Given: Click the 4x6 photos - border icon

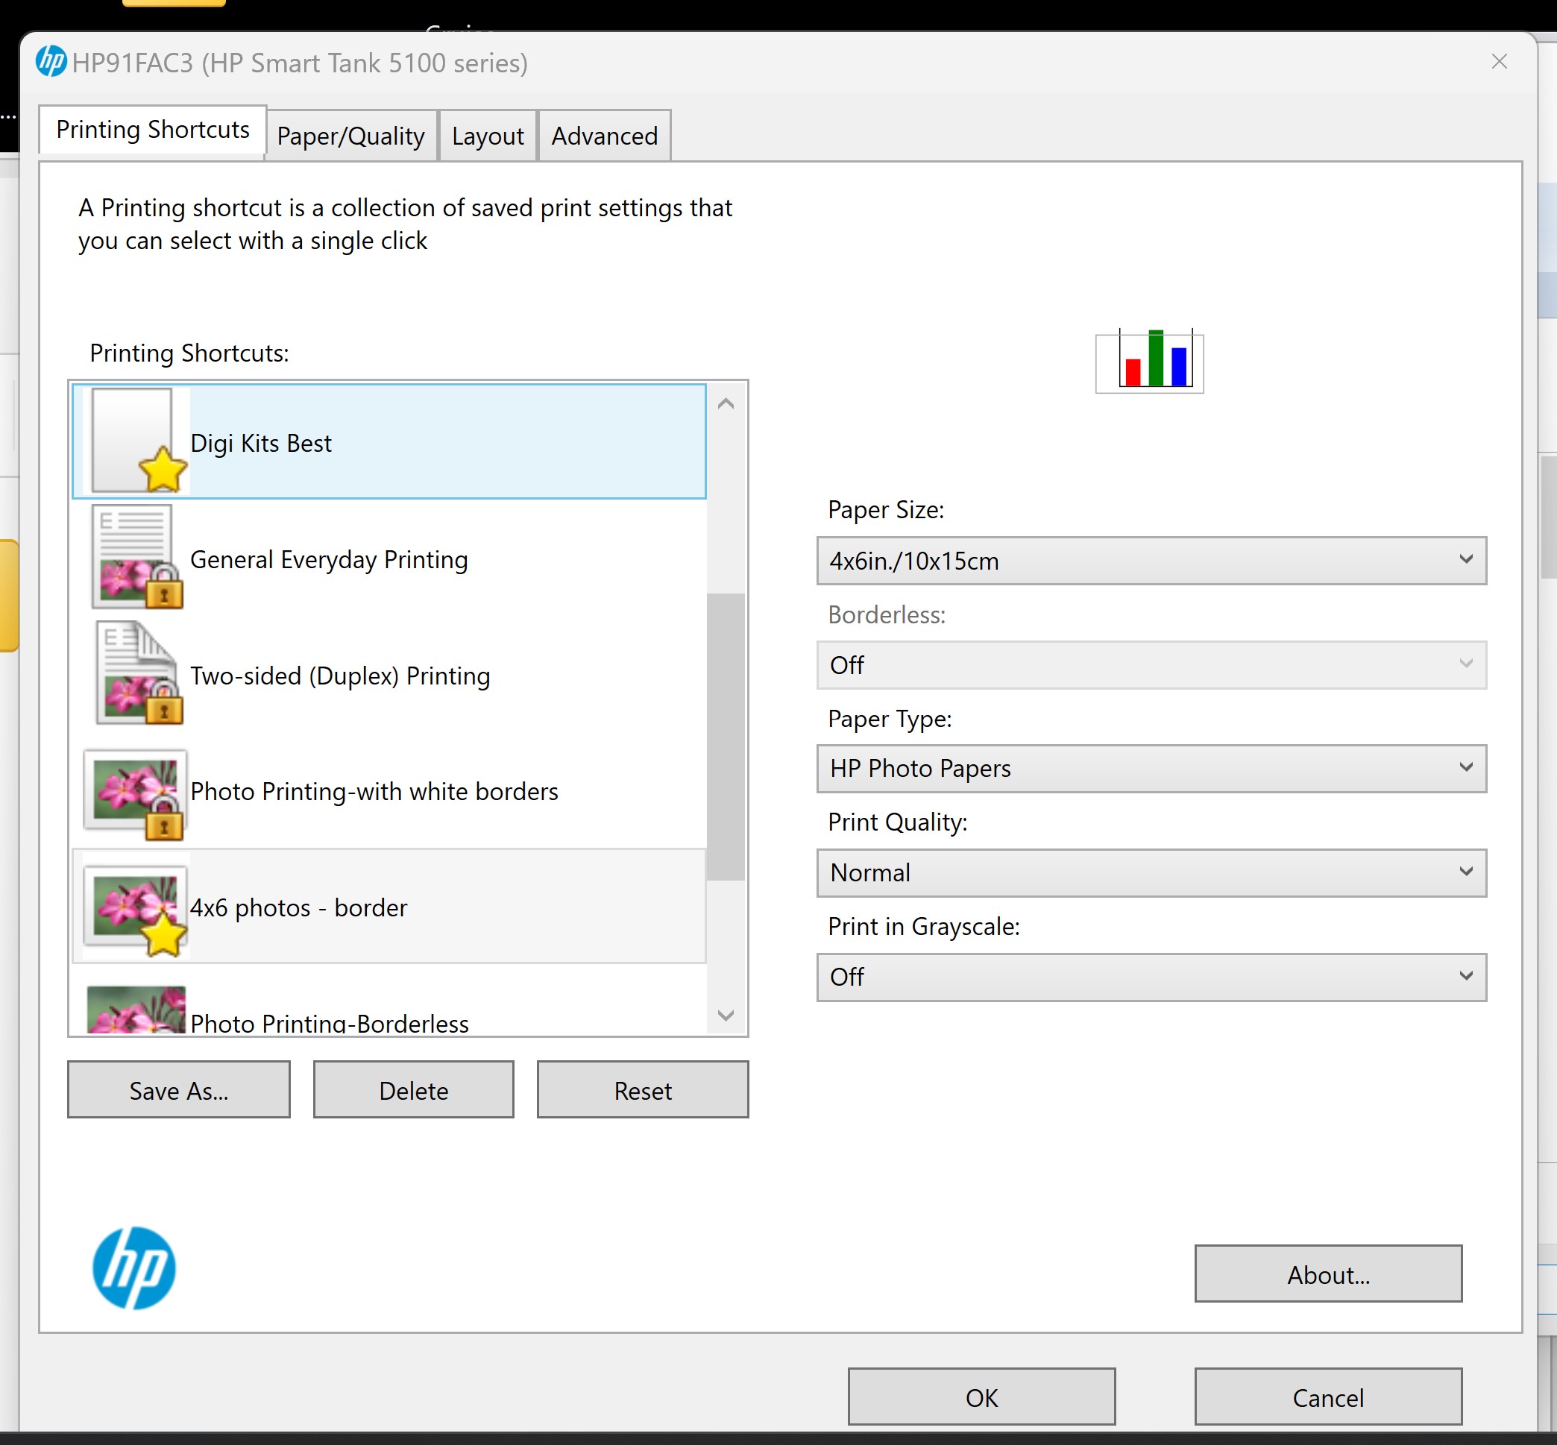Looking at the screenshot, I should 136,910.
